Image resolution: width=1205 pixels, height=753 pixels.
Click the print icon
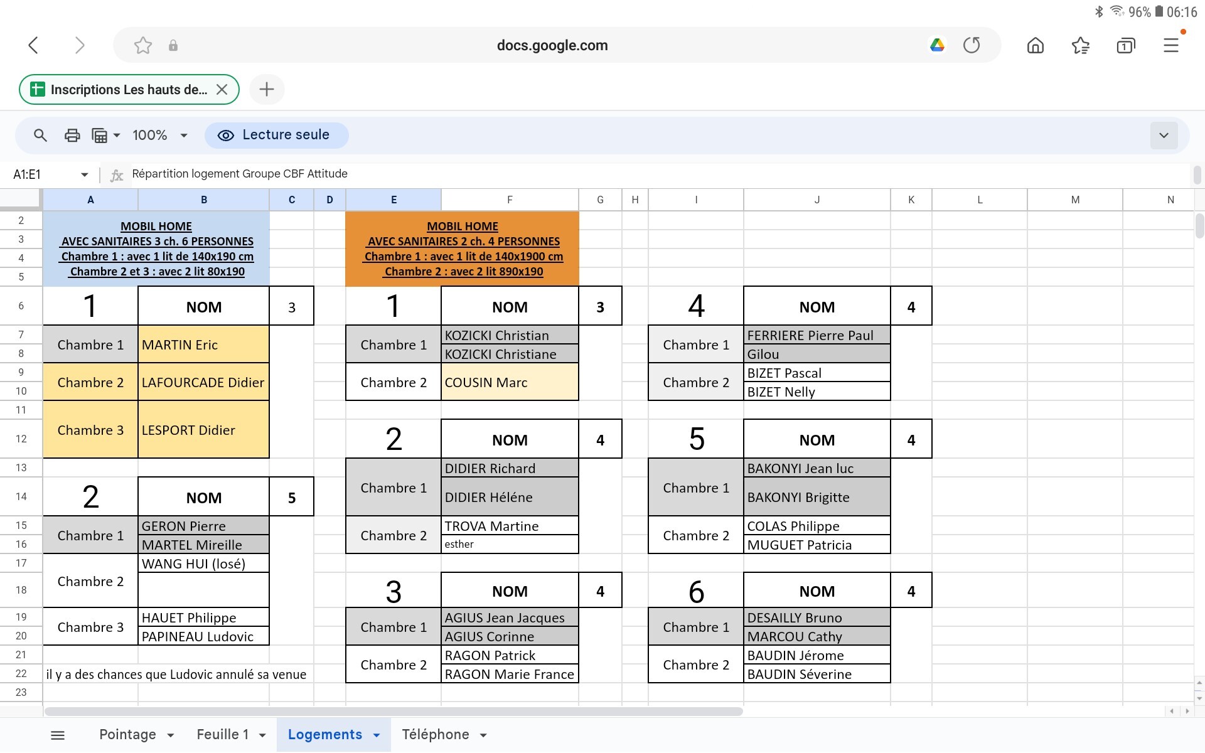tap(72, 135)
